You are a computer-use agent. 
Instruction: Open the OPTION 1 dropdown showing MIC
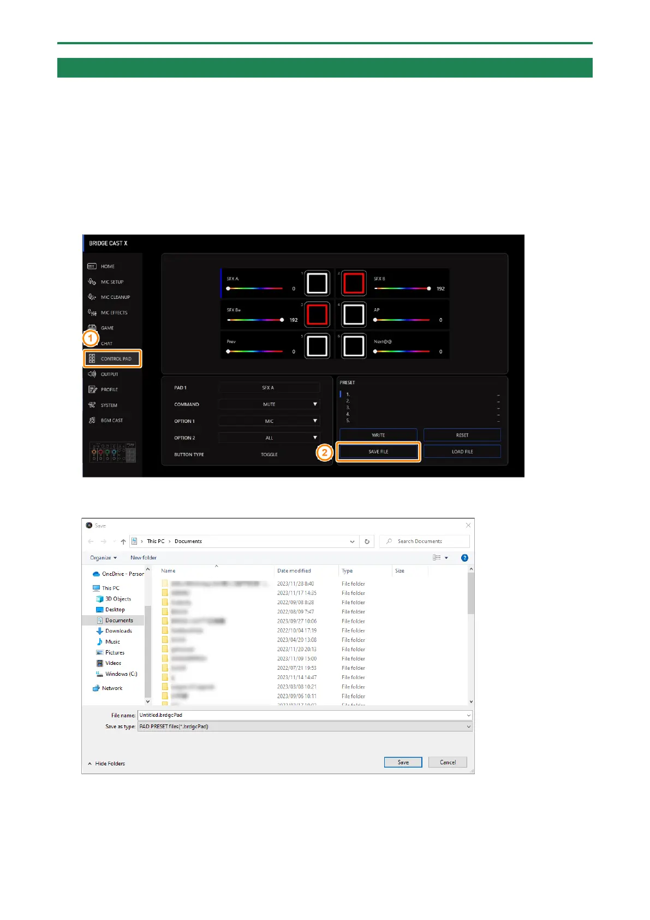coord(269,421)
